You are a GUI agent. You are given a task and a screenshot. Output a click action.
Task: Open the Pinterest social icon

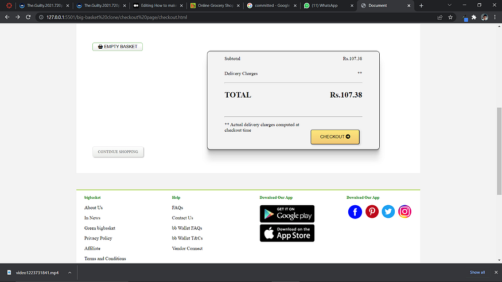click(372, 211)
